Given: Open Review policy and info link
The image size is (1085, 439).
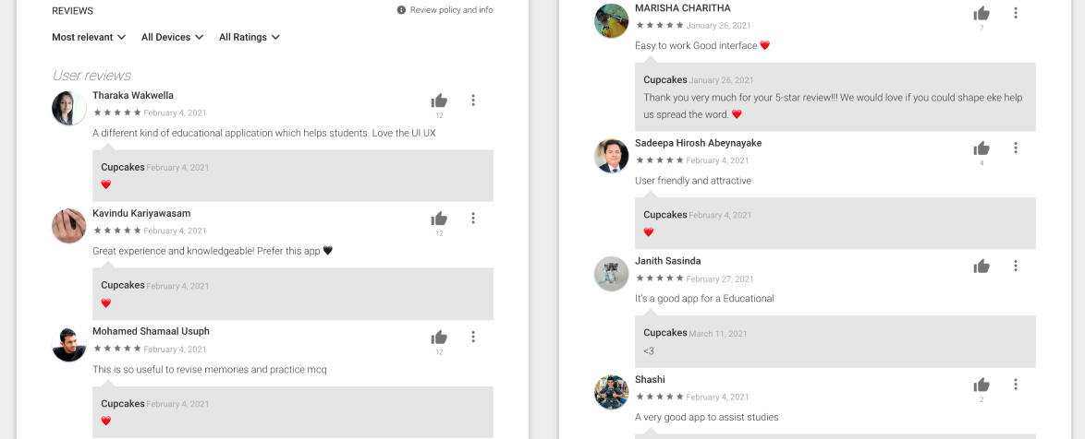Looking at the screenshot, I should [x=445, y=10].
